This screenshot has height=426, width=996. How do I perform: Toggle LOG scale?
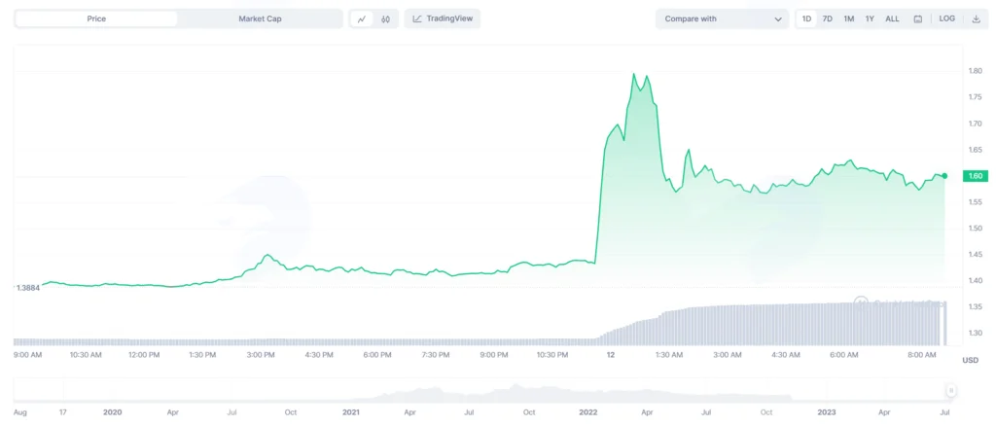947,18
